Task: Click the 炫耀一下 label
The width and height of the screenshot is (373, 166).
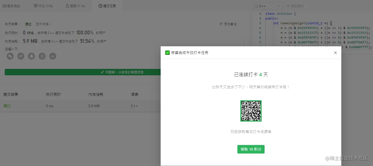Action: pos(12,49)
